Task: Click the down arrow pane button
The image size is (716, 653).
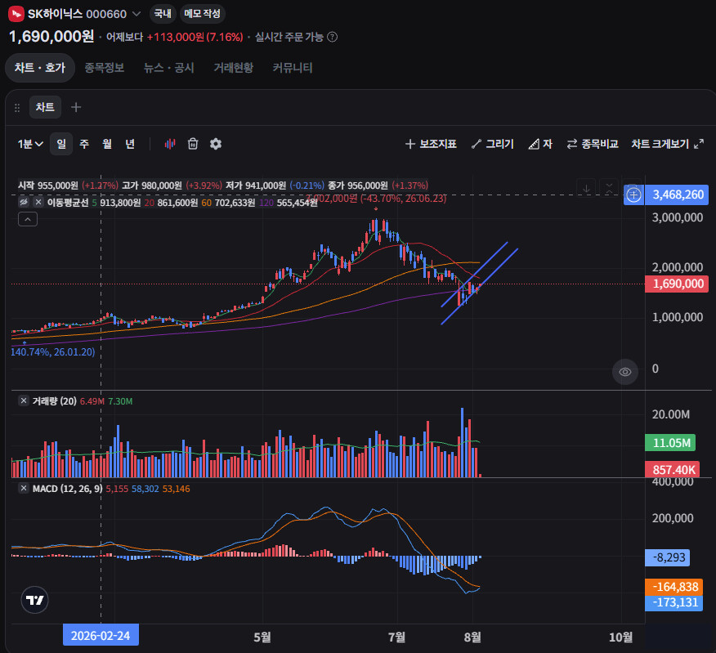Action: coord(586,189)
